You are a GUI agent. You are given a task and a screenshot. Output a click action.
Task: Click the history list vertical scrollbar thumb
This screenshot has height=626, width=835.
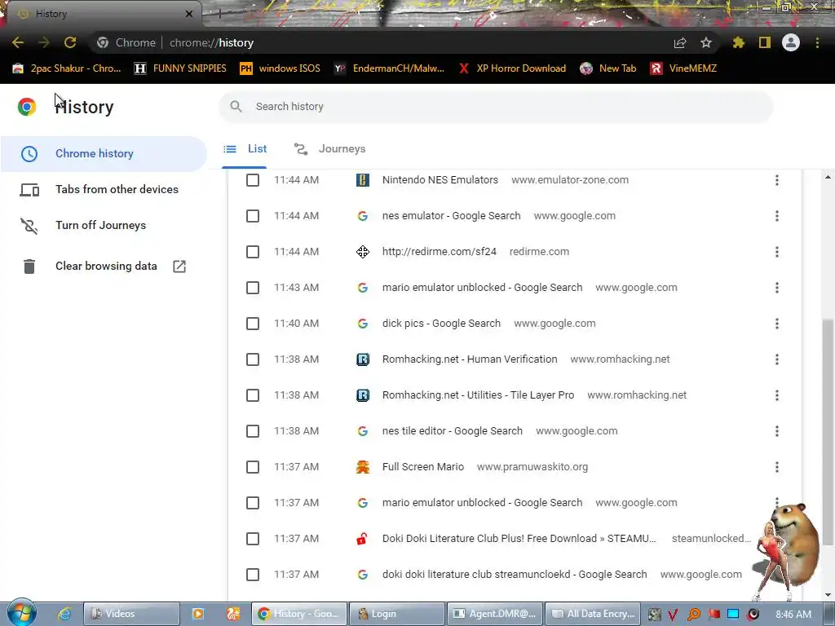tap(828, 432)
